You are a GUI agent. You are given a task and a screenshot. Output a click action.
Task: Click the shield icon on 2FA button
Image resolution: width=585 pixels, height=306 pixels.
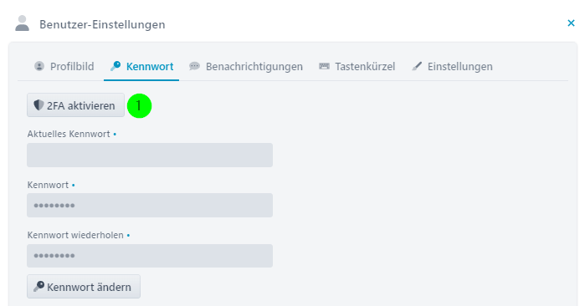(x=38, y=105)
